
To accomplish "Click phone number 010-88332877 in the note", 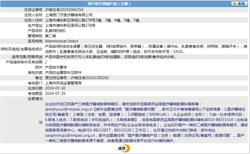I will pyautogui.click(x=98, y=130).
